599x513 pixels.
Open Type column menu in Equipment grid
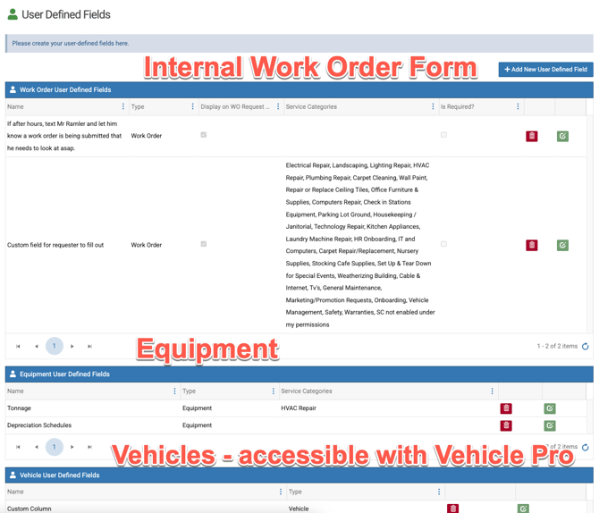tap(274, 391)
